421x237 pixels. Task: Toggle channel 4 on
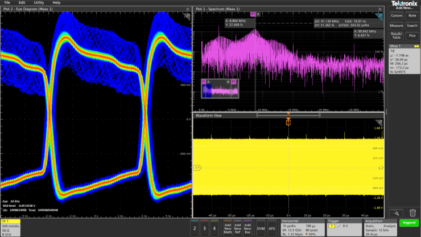click(214, 228)
